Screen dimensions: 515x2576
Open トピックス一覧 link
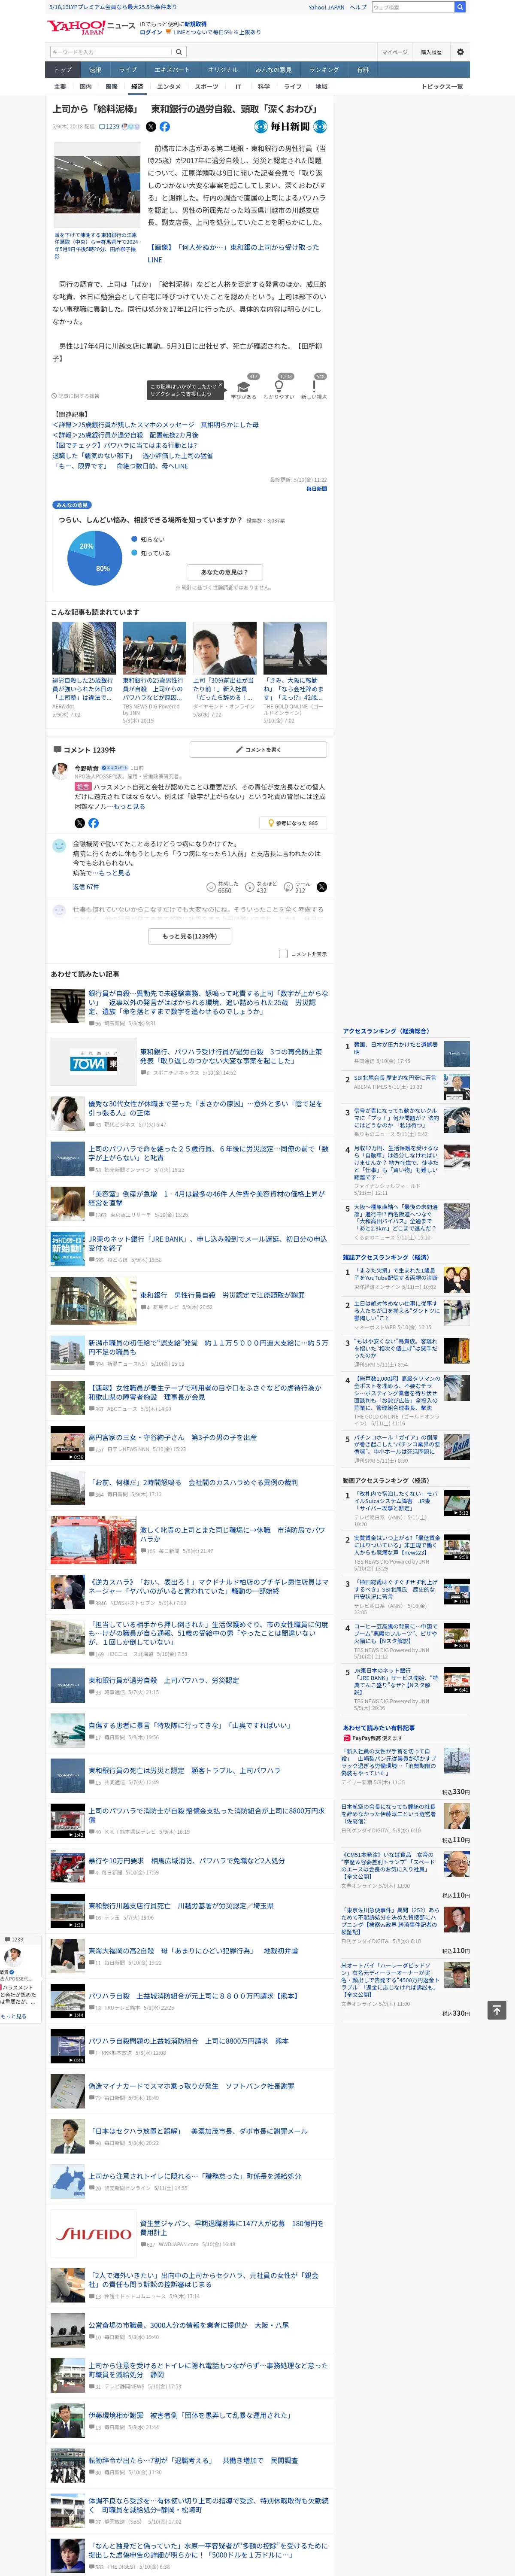click(x=442, y=87)
